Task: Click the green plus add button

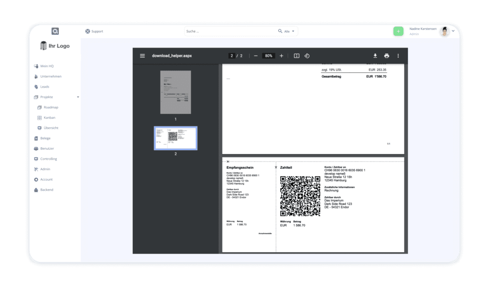Action: 398,31
